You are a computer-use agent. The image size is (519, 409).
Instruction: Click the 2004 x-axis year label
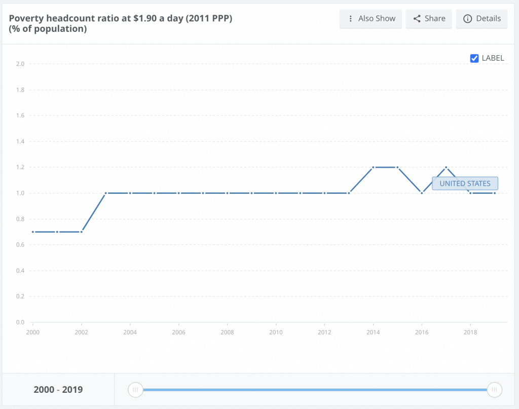(130, 332)
